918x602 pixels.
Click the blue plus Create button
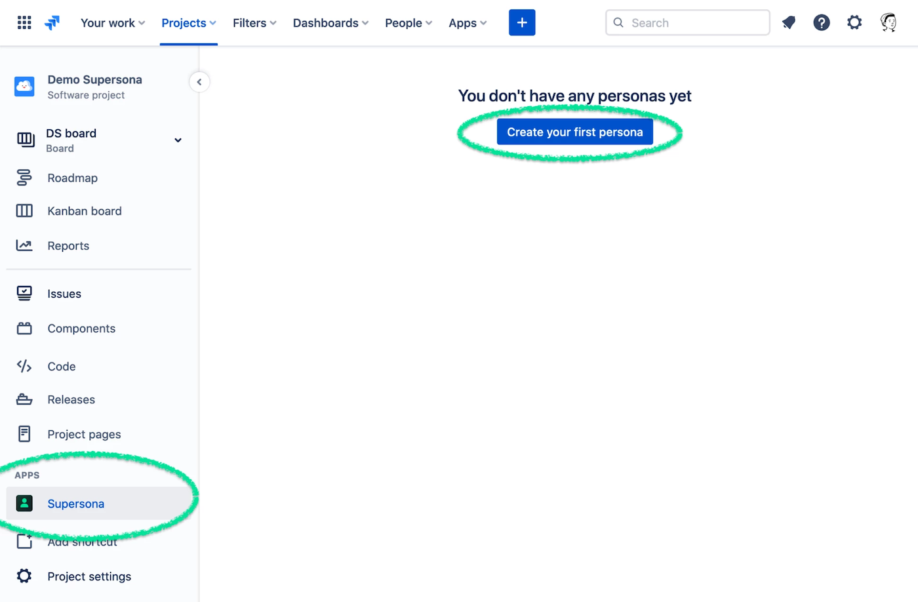[x=522, y=23]
